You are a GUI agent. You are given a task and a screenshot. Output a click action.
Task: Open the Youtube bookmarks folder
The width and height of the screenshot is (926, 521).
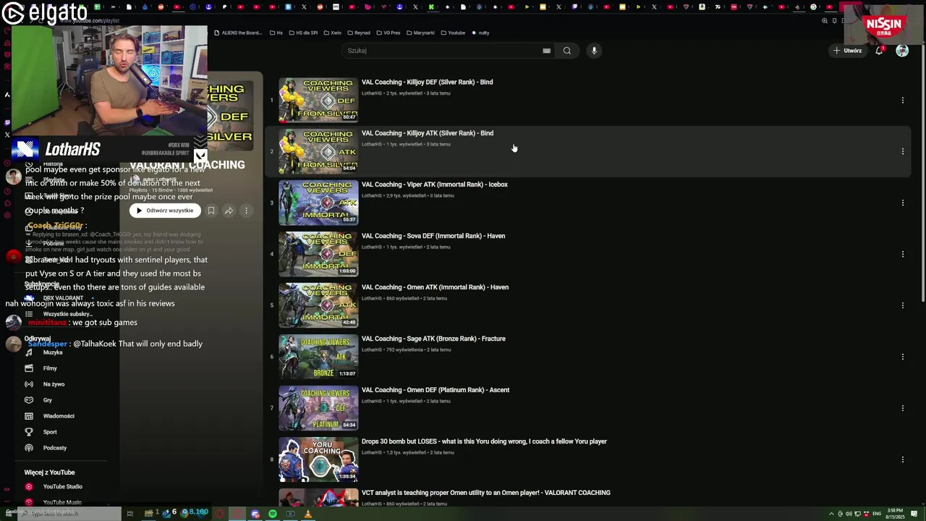(x=453, y=33)
